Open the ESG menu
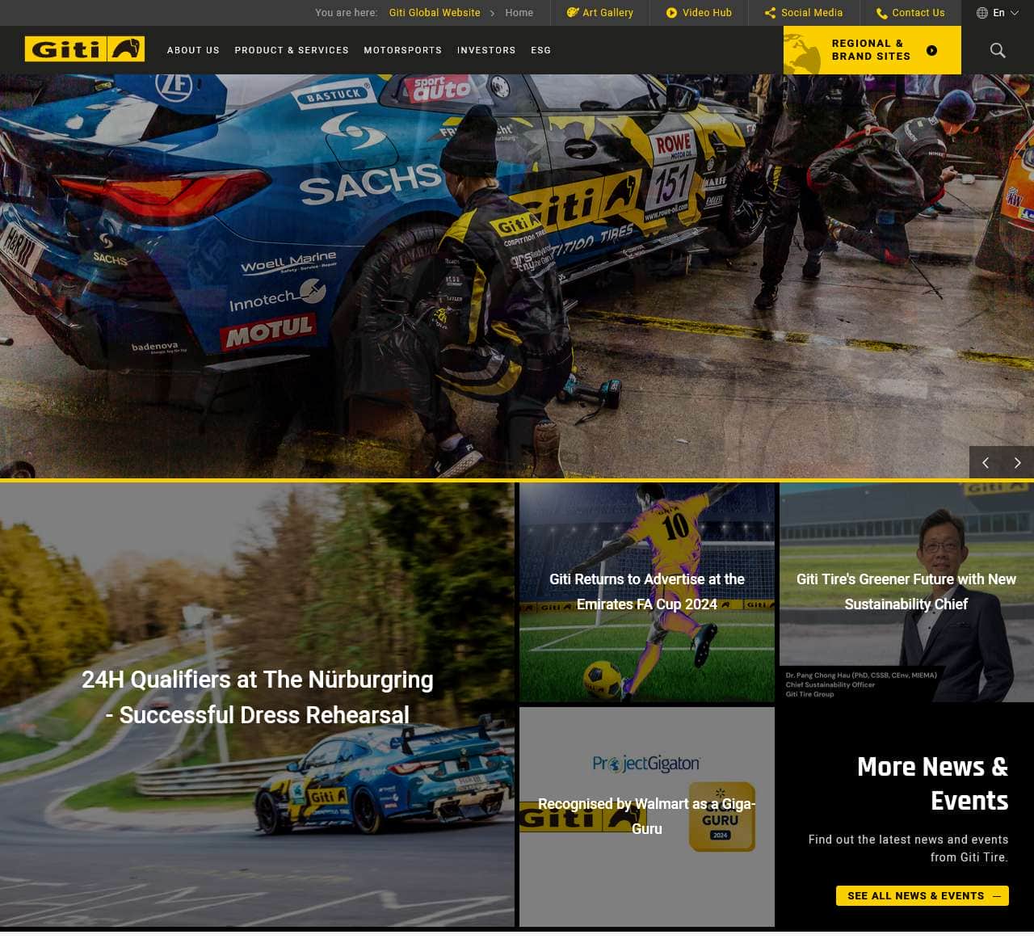Viewport: 1034px width, 943px height. (x=541, y=50)
